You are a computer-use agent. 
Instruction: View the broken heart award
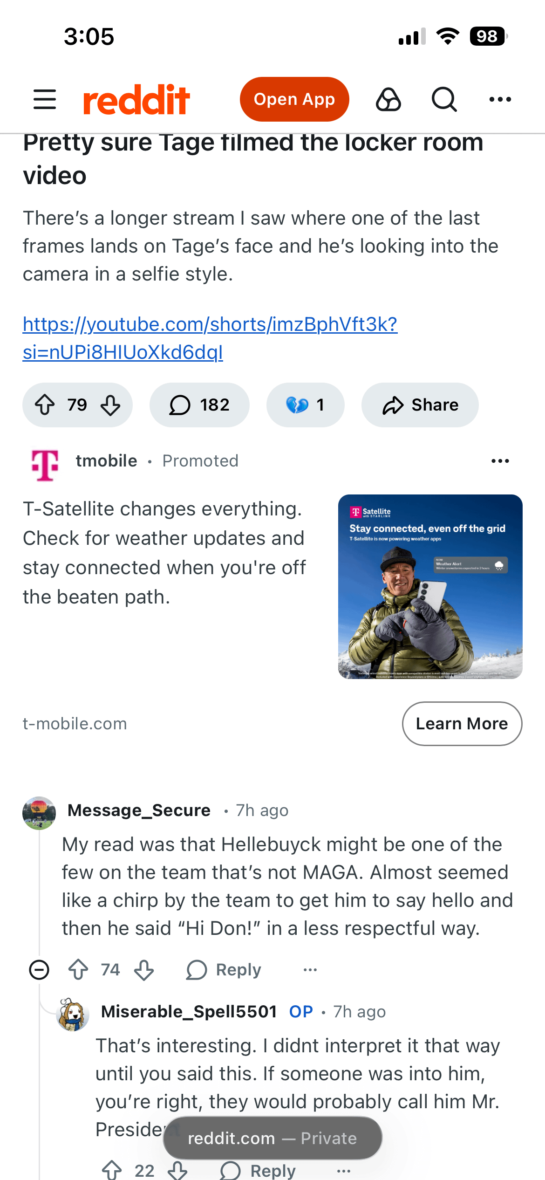(x=305, y=405)
